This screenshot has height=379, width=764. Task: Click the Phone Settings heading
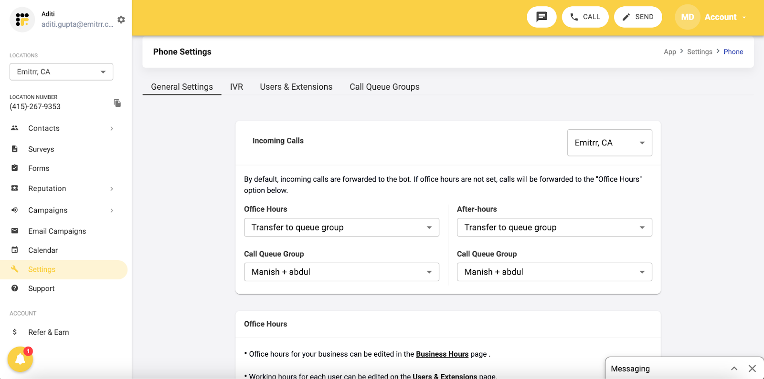pyautogui.click(x=182, y=51)
